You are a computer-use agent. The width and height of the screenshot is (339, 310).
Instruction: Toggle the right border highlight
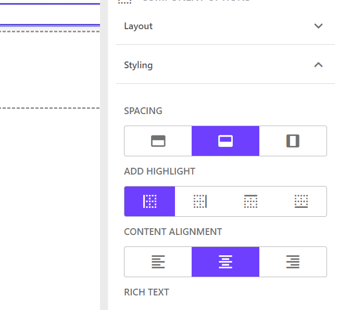pos(200,201)
